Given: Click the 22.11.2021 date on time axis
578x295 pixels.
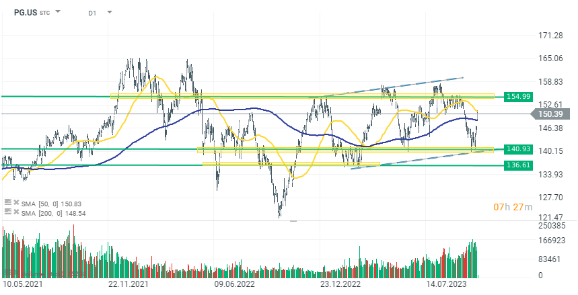Looking at the screenshot, I should click(x=128, y=285).
